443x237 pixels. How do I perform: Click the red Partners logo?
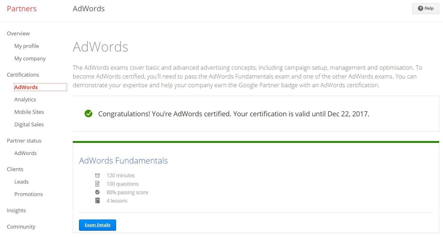pyautogui.click(x=22, y=8)
